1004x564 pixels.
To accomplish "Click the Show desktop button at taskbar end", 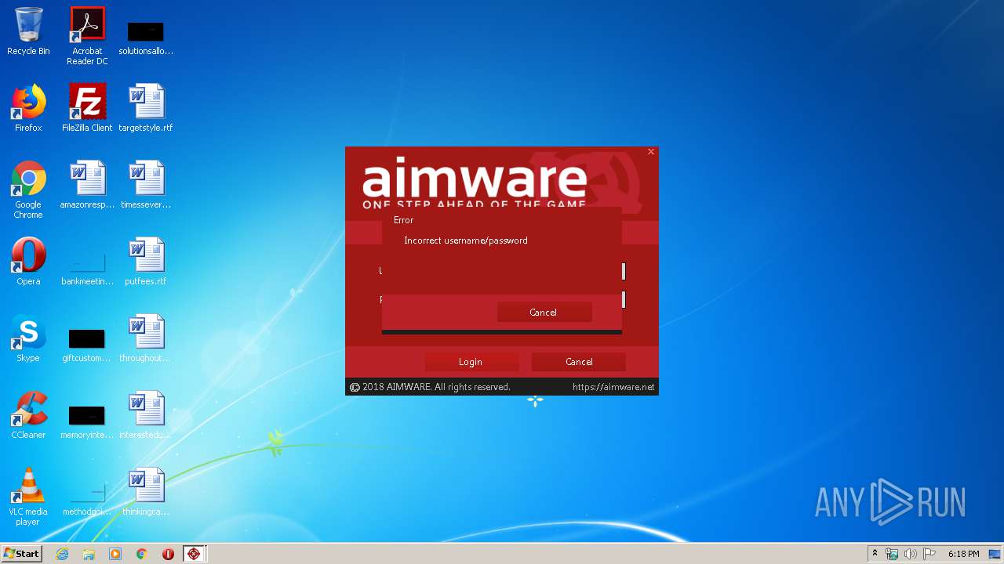I will coord(996,554).
